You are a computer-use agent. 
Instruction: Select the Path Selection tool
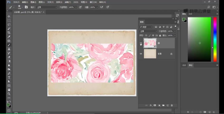[x=9, y=82]
